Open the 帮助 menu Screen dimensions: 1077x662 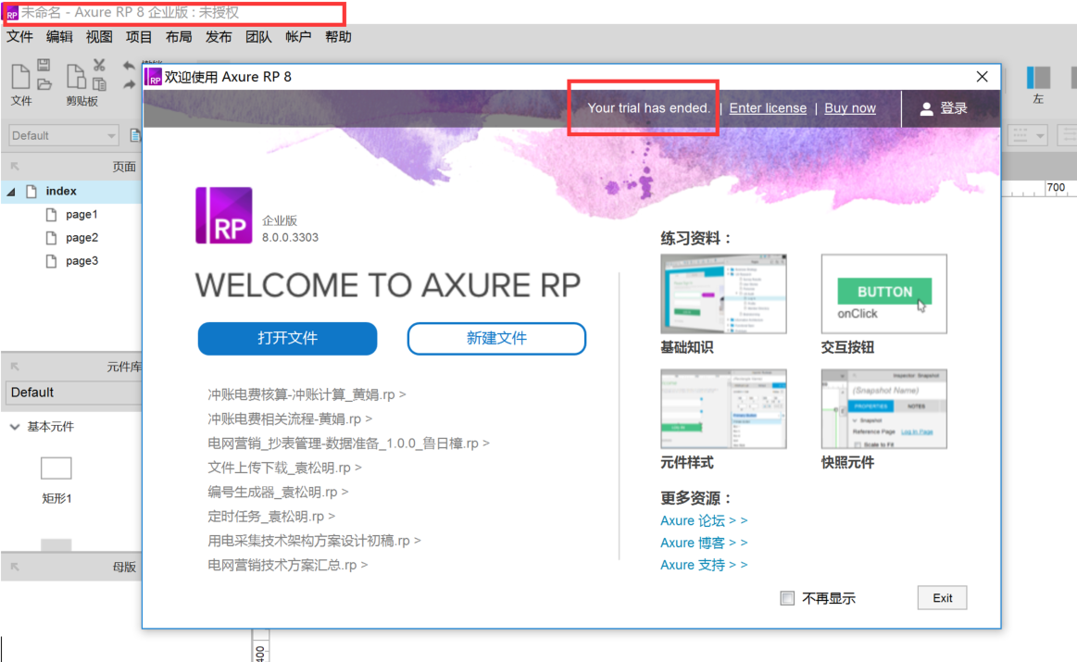[x=338, y=36]
